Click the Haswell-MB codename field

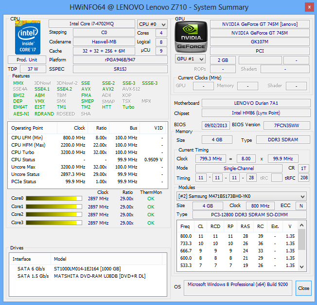pos(104,42)
